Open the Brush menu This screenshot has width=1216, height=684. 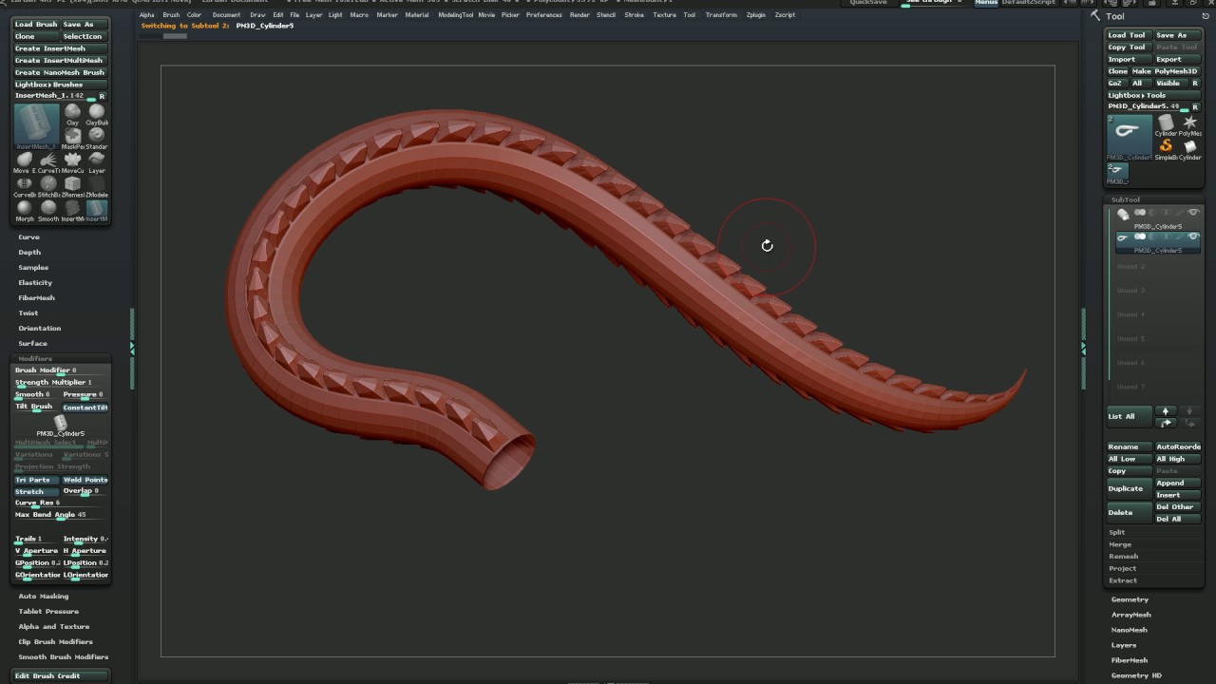(x=171, y=15)
